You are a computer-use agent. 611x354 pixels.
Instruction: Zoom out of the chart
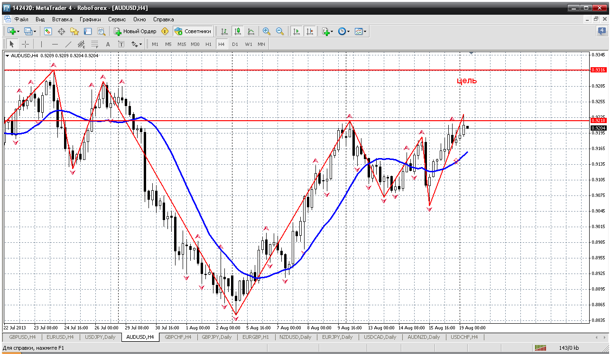coord(280,31)
